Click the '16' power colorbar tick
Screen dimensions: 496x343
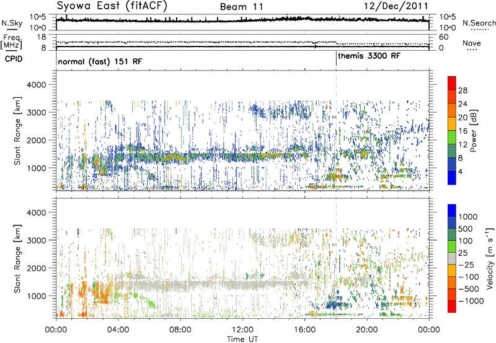(x=463, y=131)
